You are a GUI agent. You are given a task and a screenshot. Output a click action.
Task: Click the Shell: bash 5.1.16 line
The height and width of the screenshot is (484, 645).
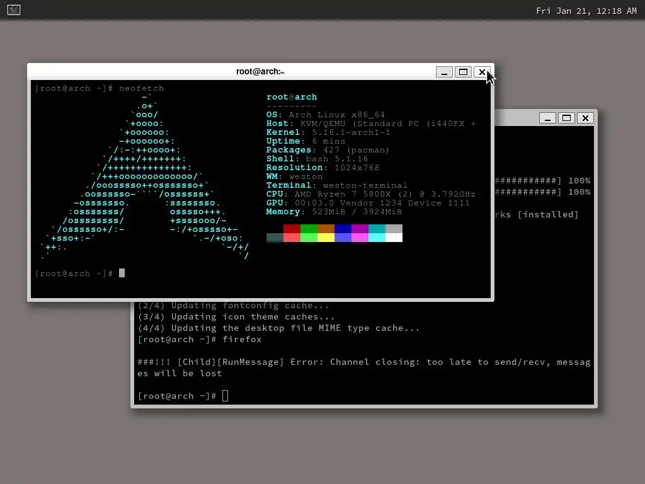(317, 159)
